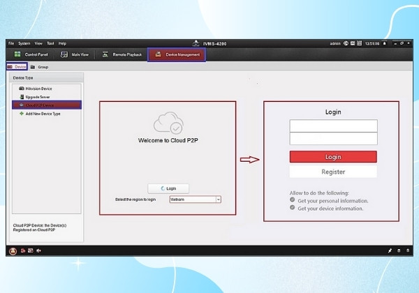The width and height of the screenshot is (419, 293).
Task: Click the Device Management icon
Action: coord(159,54)
